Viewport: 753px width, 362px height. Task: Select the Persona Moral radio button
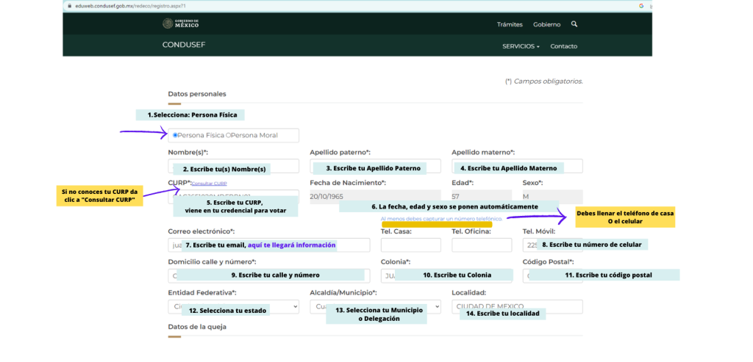pyautogui.click(x=229, y=135)
